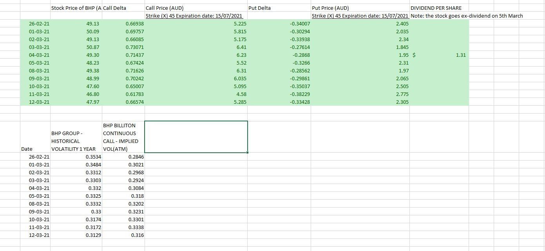Click the fill handle of the selected cell
The height and width of the screenshot is (251, 545).
click(x=248, y=152)
